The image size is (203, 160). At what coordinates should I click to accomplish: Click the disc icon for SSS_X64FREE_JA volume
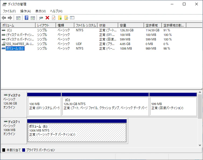(x=3, y=44)
